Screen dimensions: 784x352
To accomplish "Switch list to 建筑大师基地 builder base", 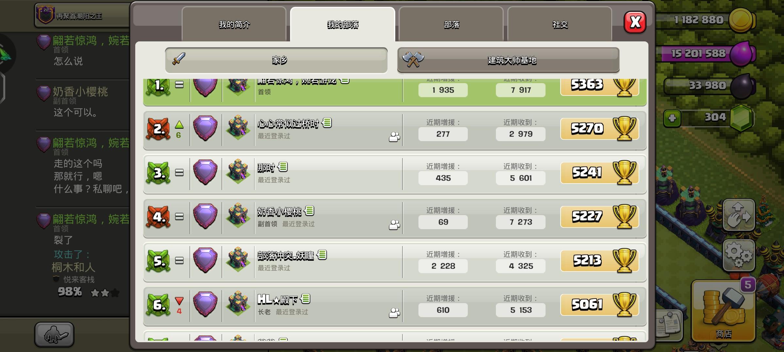I will click(x=508, y=60).
